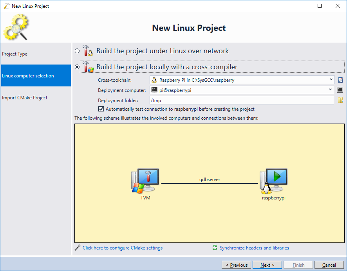Screen dimensions: 347x271
Task: Close the New Linux Project window
Action: 338,6
